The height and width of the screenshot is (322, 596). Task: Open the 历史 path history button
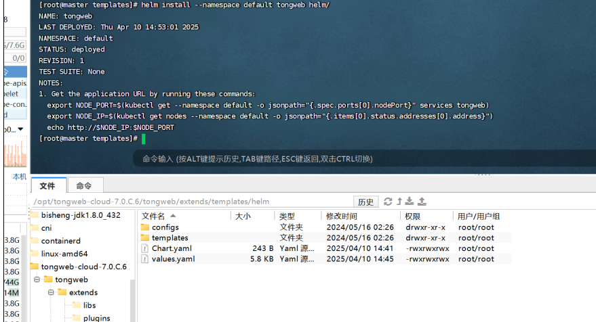365,202
